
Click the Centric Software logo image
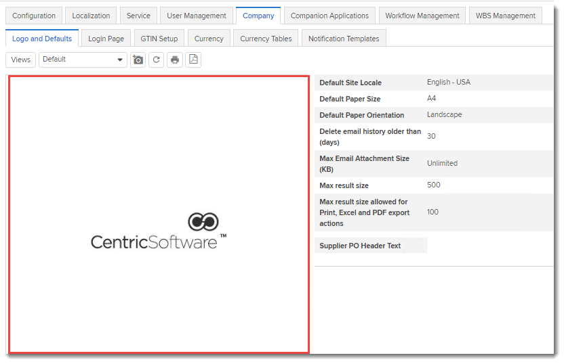coord(159,231)
